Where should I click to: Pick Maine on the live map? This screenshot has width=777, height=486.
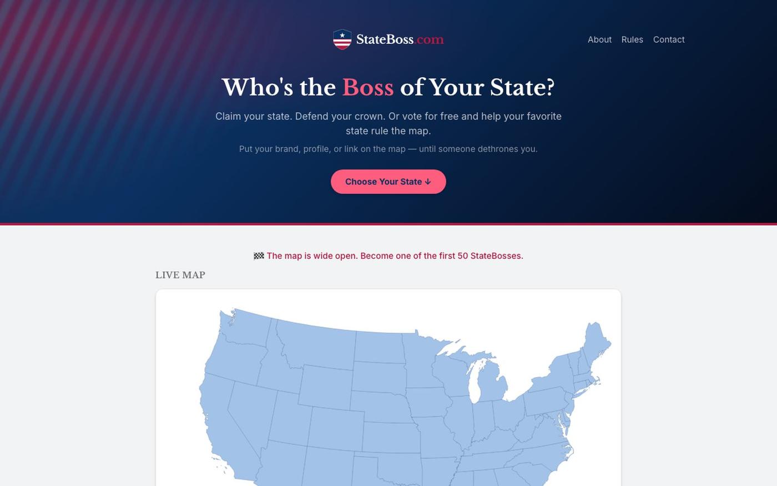pos(597,344)
